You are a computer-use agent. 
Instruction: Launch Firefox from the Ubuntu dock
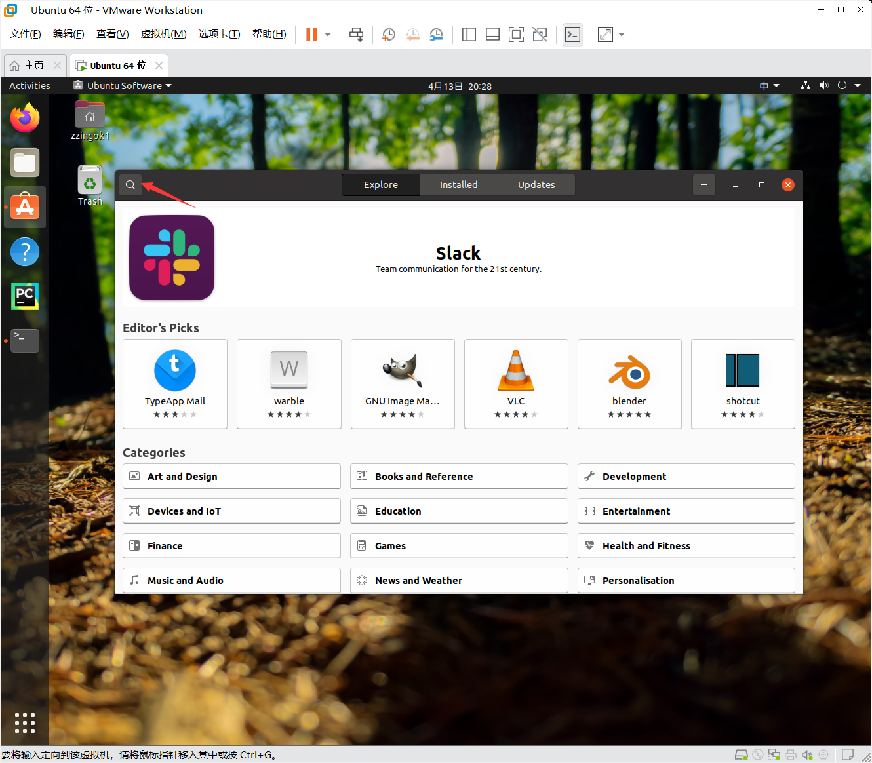25,118
